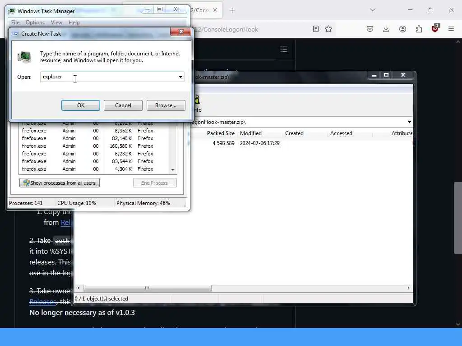Maximize the Windows Task Manager window
This screenshot has width=462, height=346.
click(160, 10)
